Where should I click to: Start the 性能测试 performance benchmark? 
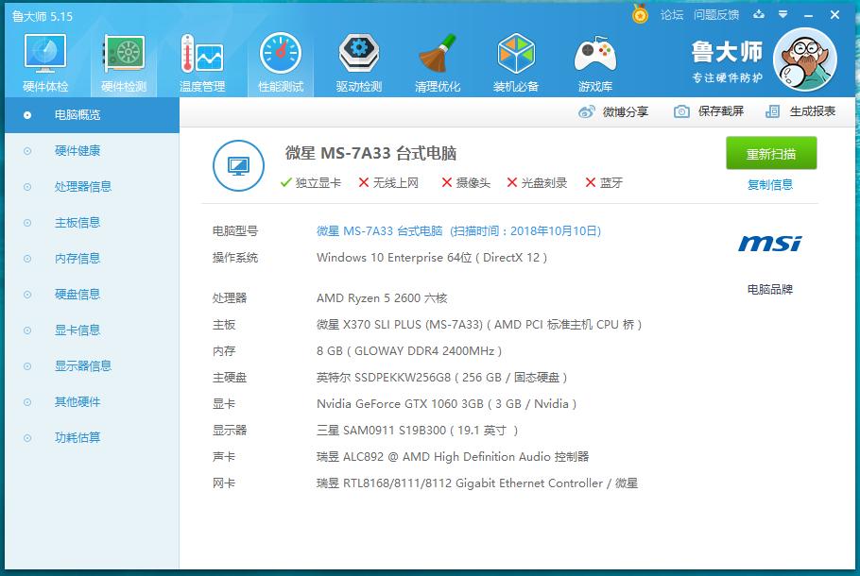point(279,60)
